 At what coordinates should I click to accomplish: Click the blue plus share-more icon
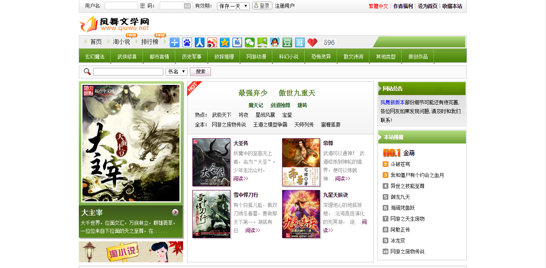tap(175, 42)
